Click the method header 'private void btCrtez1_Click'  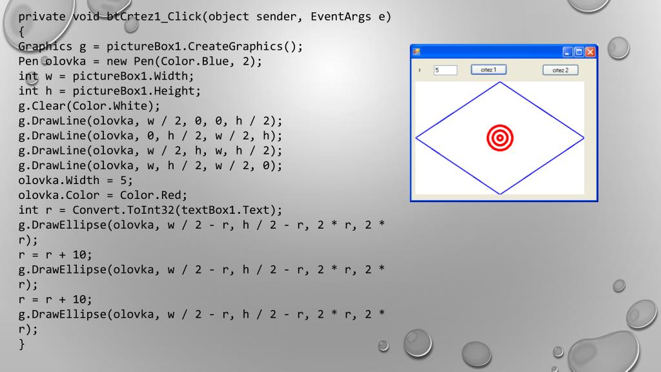[x=110, y=16]
